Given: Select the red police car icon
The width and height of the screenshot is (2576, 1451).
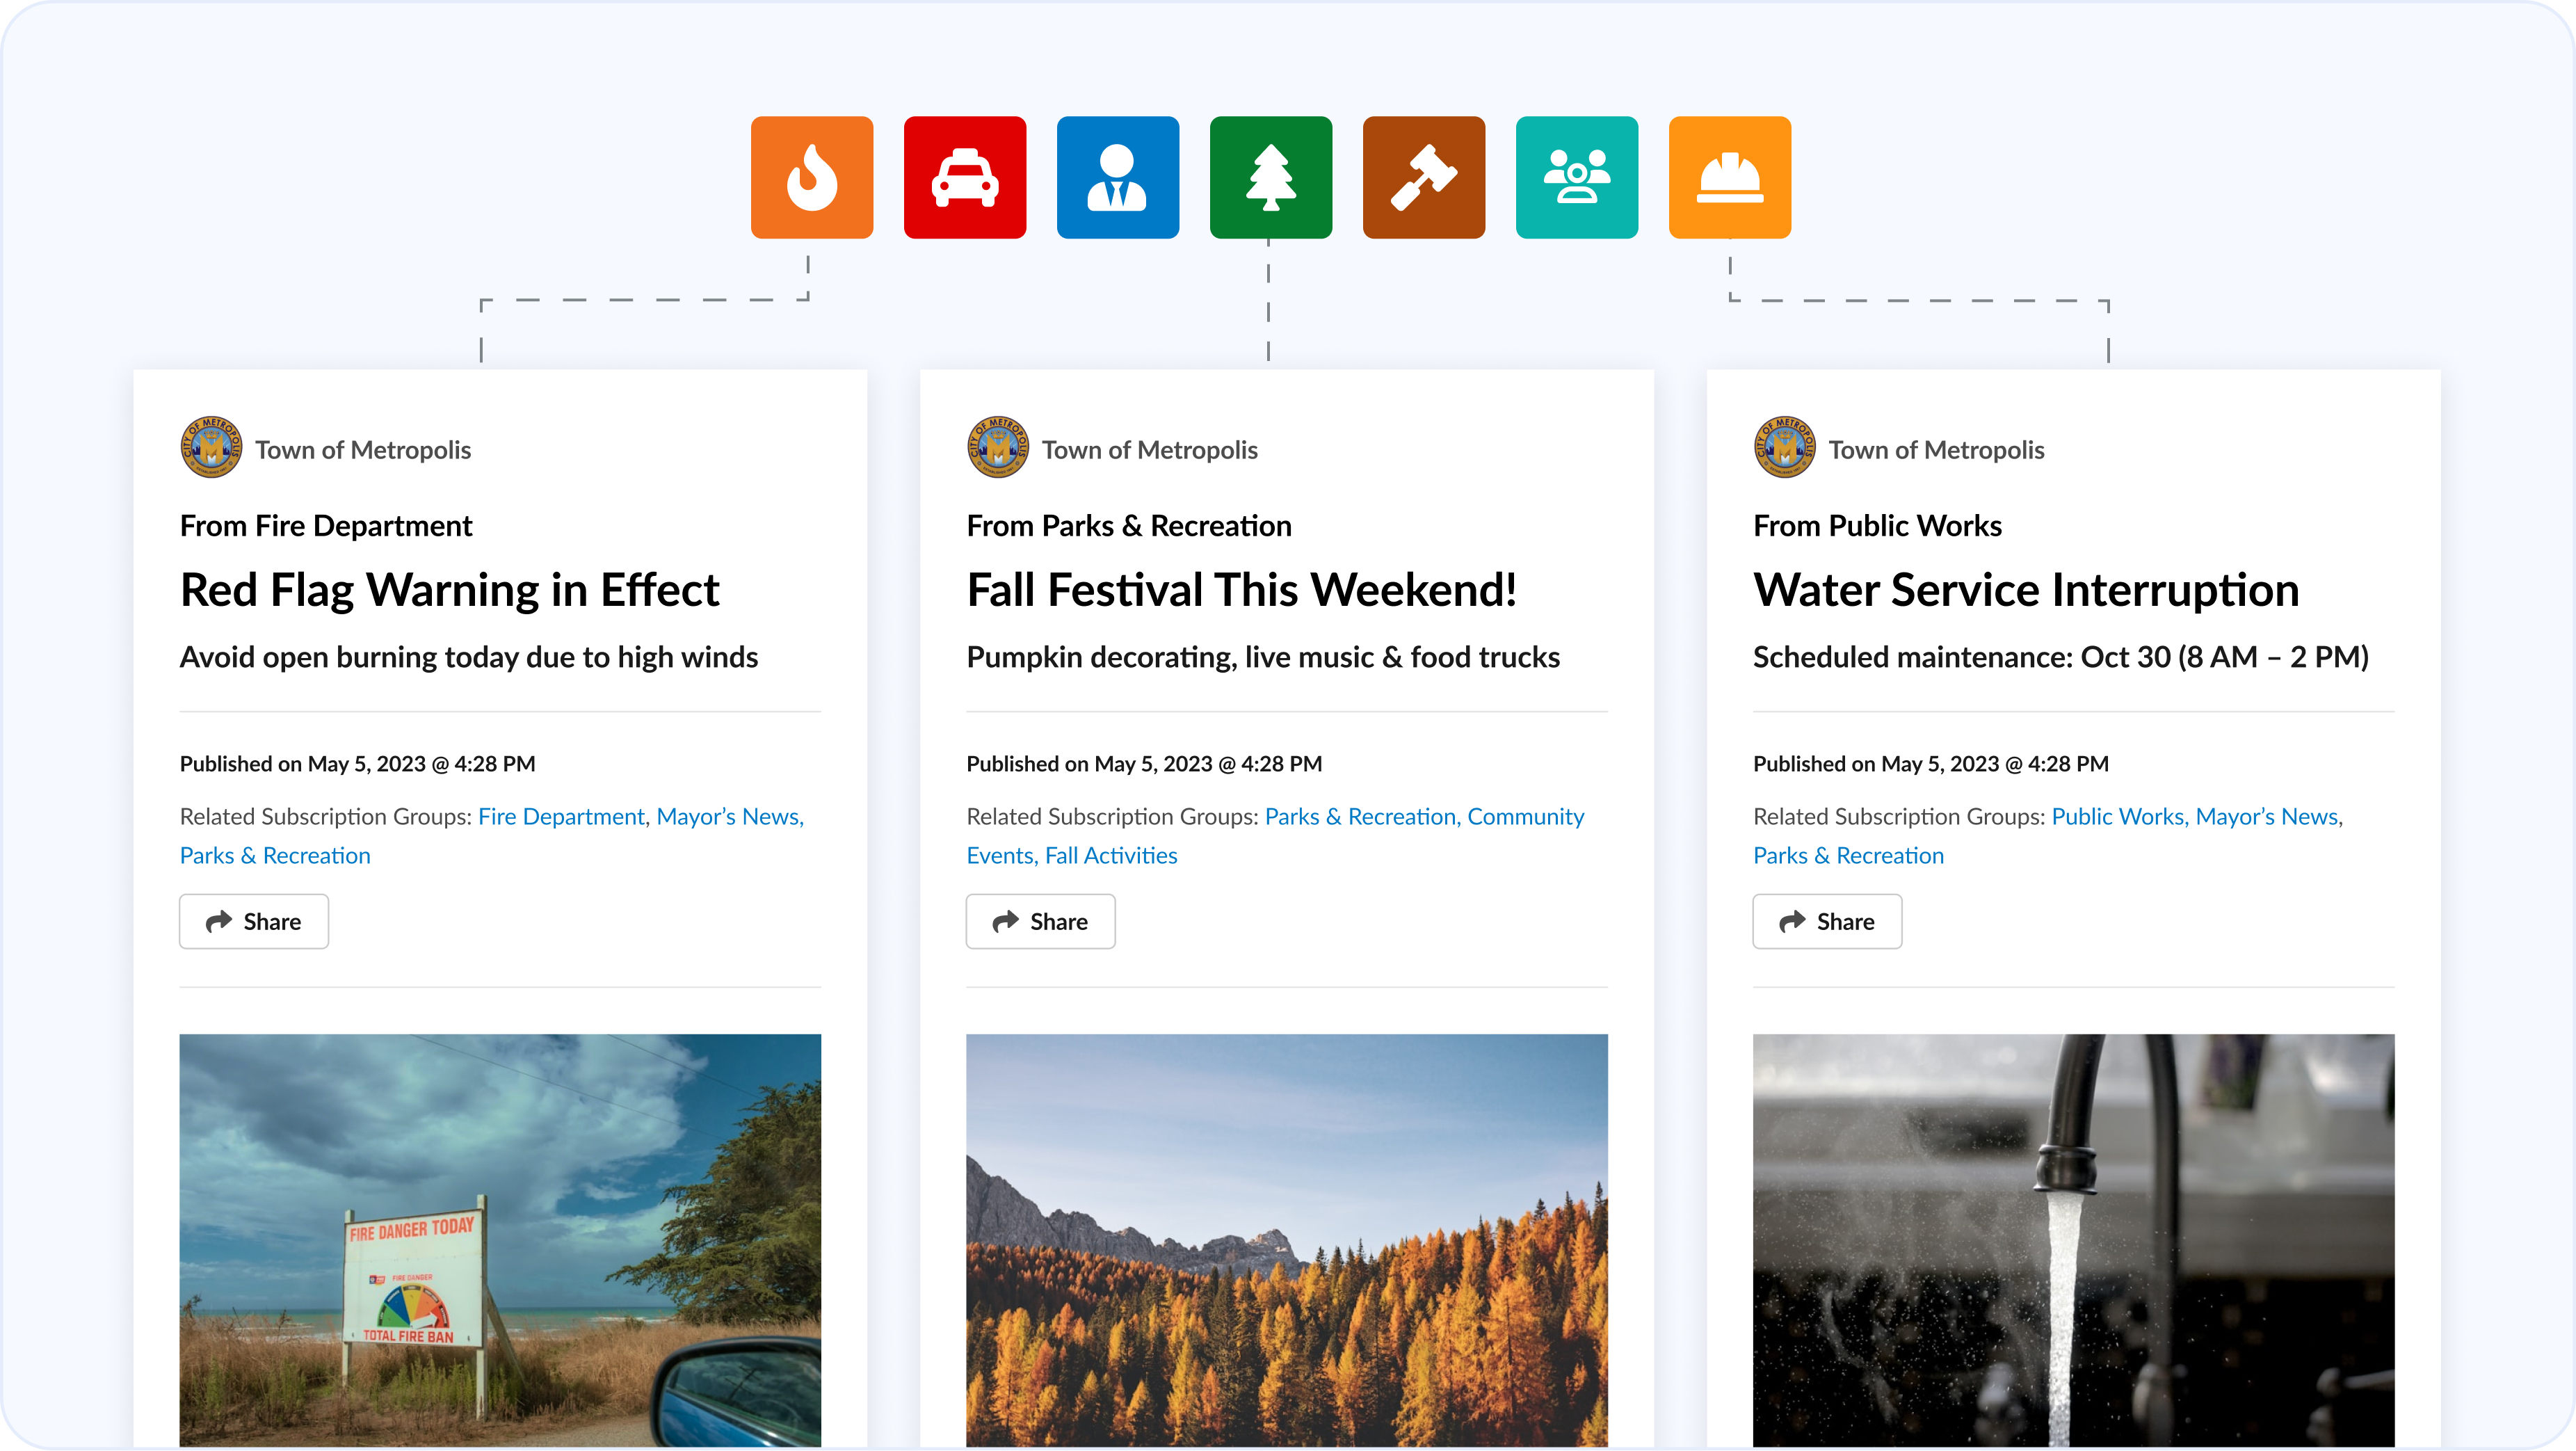Looking at the screenshot, I should [964, 177].
